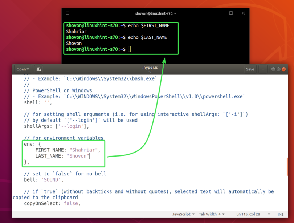Click the '// for environment variables' comment
Screen dimensions: 294x223
[64, 138]
